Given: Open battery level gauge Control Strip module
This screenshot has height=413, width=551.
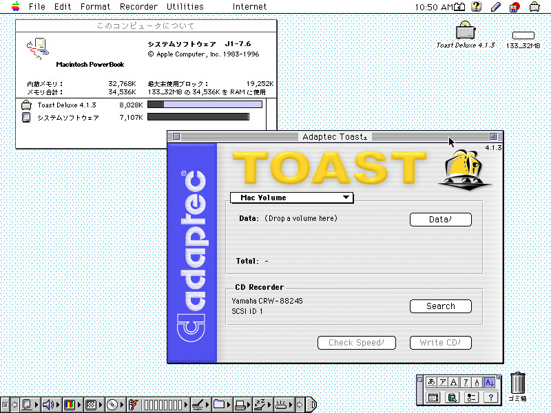Looking at the screenshot, I should [165, 405].
